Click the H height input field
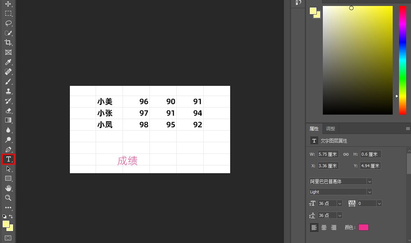The height and width of the screenshot is (243, 411). coord(371,154)
